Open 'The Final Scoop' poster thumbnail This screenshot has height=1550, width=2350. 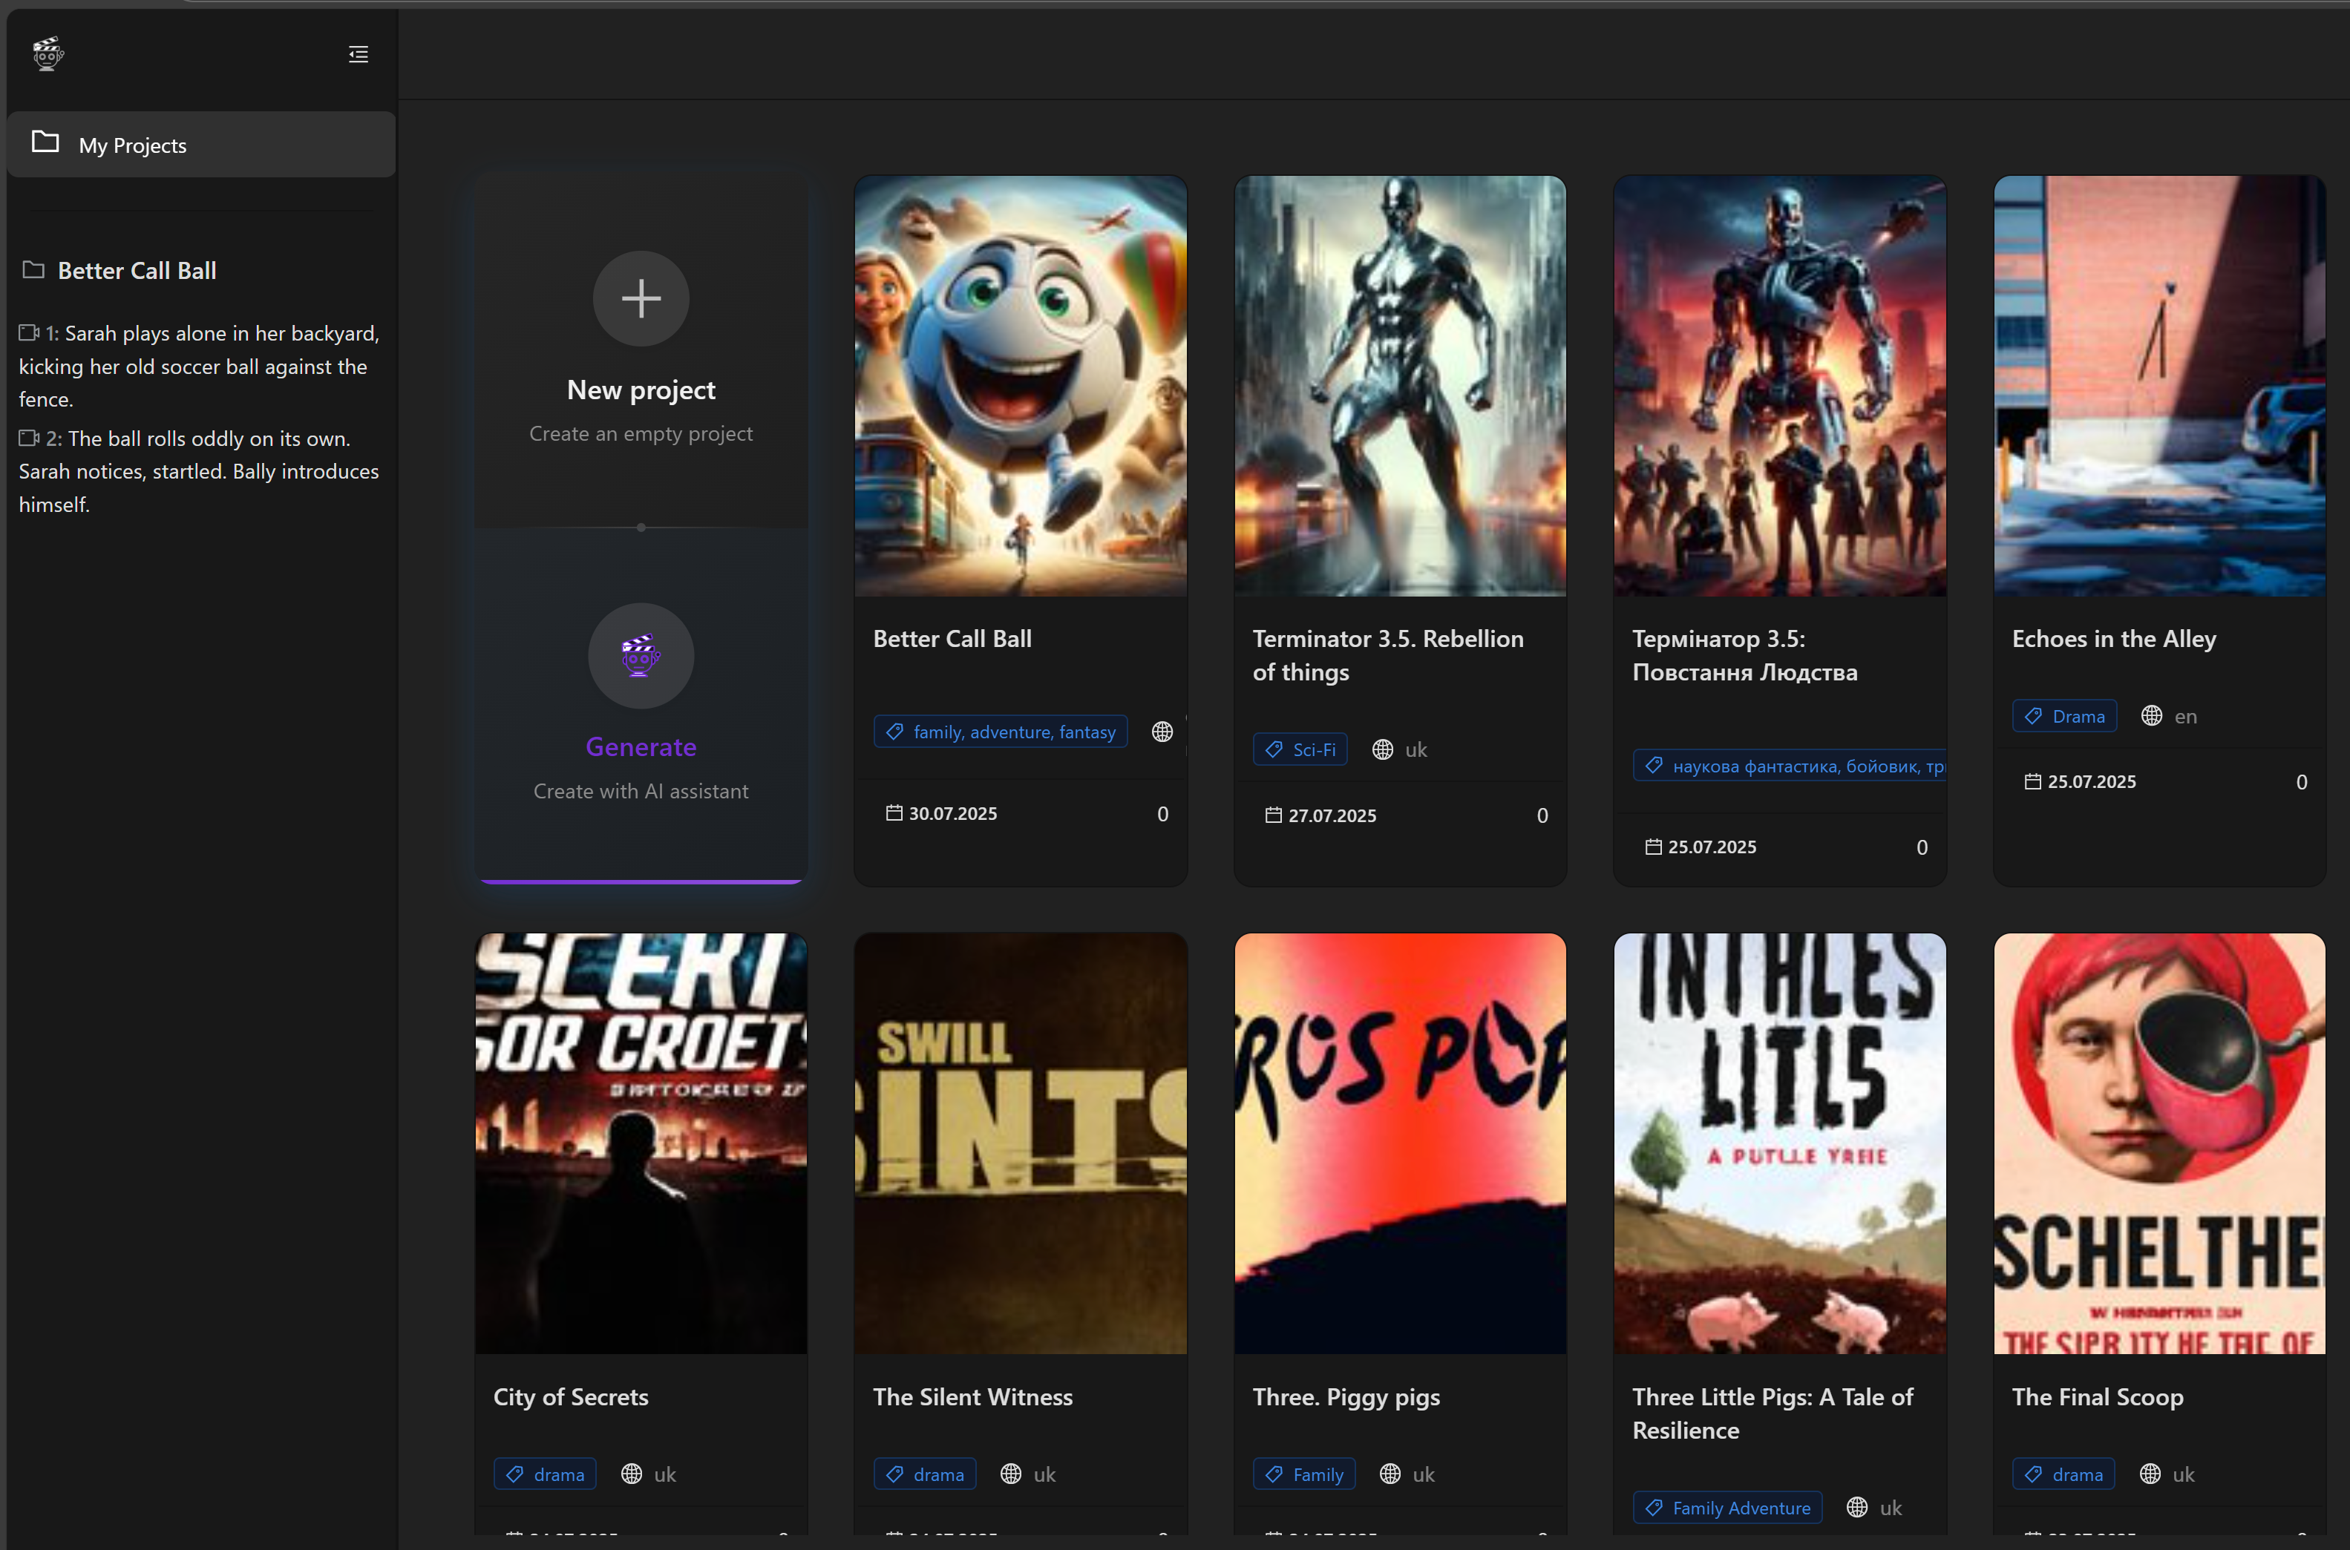coord(2159,1143)
